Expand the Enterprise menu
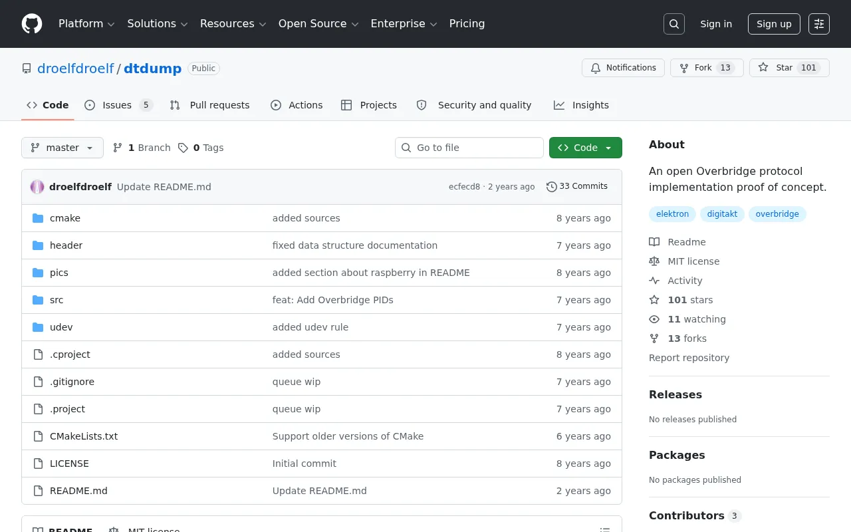 click(404, 24)
